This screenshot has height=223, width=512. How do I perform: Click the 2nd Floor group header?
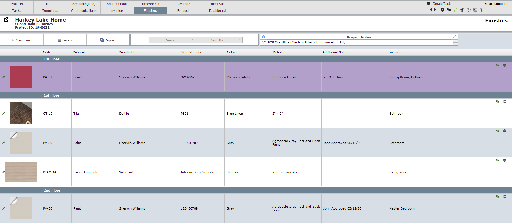click(256, 190)
